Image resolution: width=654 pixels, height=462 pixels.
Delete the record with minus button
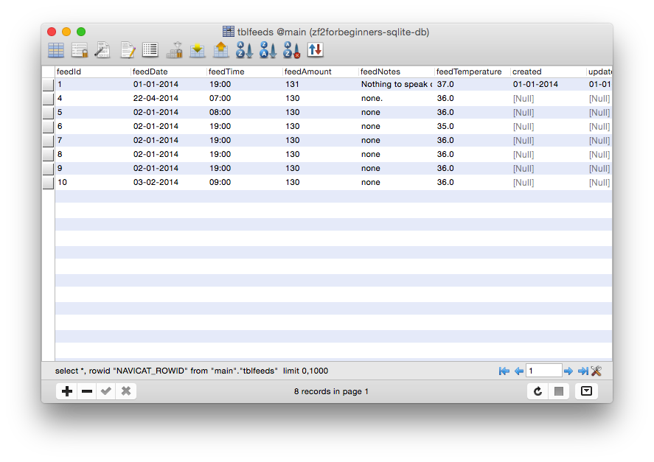click(87, 391)
